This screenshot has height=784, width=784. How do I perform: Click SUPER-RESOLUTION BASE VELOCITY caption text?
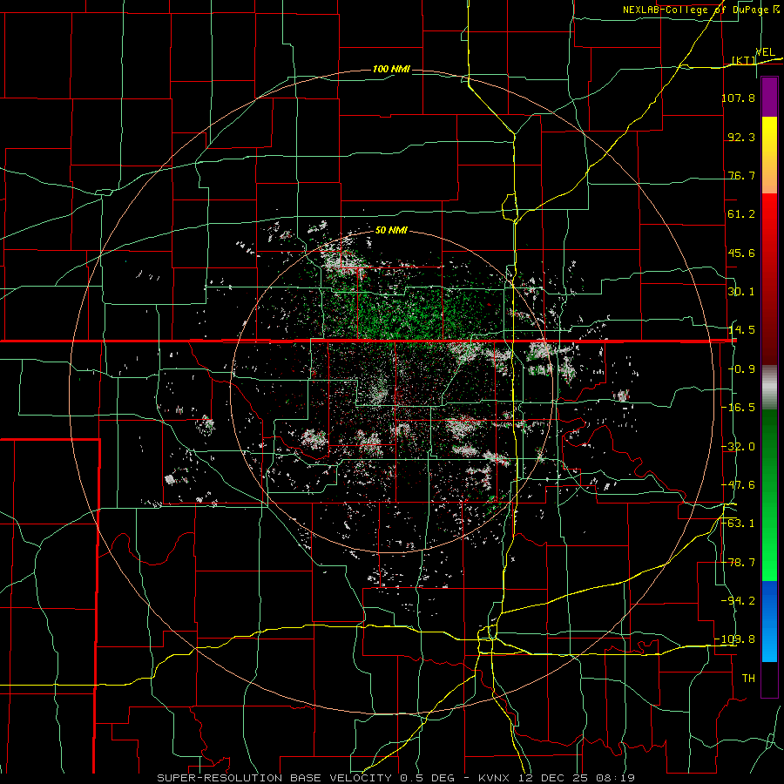click(274, 778)
